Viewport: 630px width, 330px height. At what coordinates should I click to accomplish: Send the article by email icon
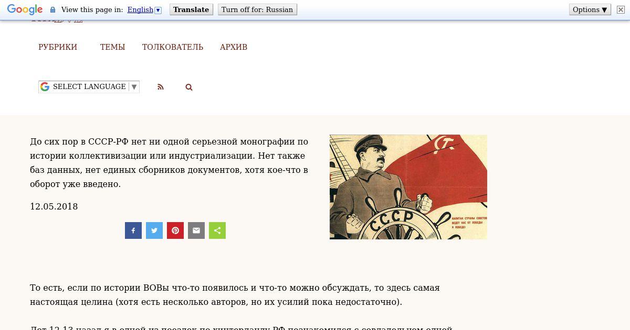pyautogui.click(x=196, y=230)
